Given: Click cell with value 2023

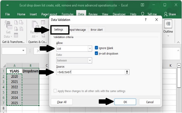Looking at the screenshot, I should (14, 92).
